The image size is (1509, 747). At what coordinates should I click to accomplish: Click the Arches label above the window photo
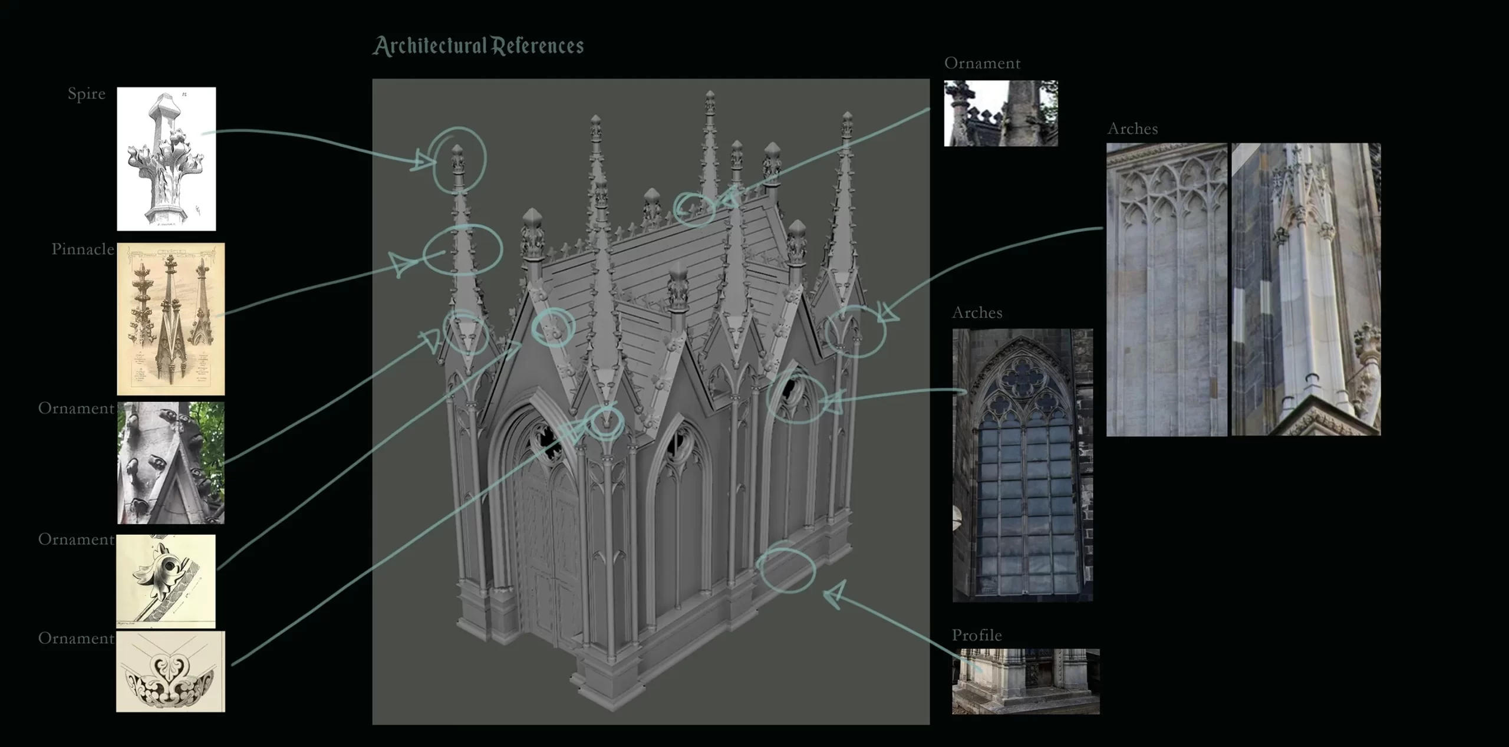[977, 312]
